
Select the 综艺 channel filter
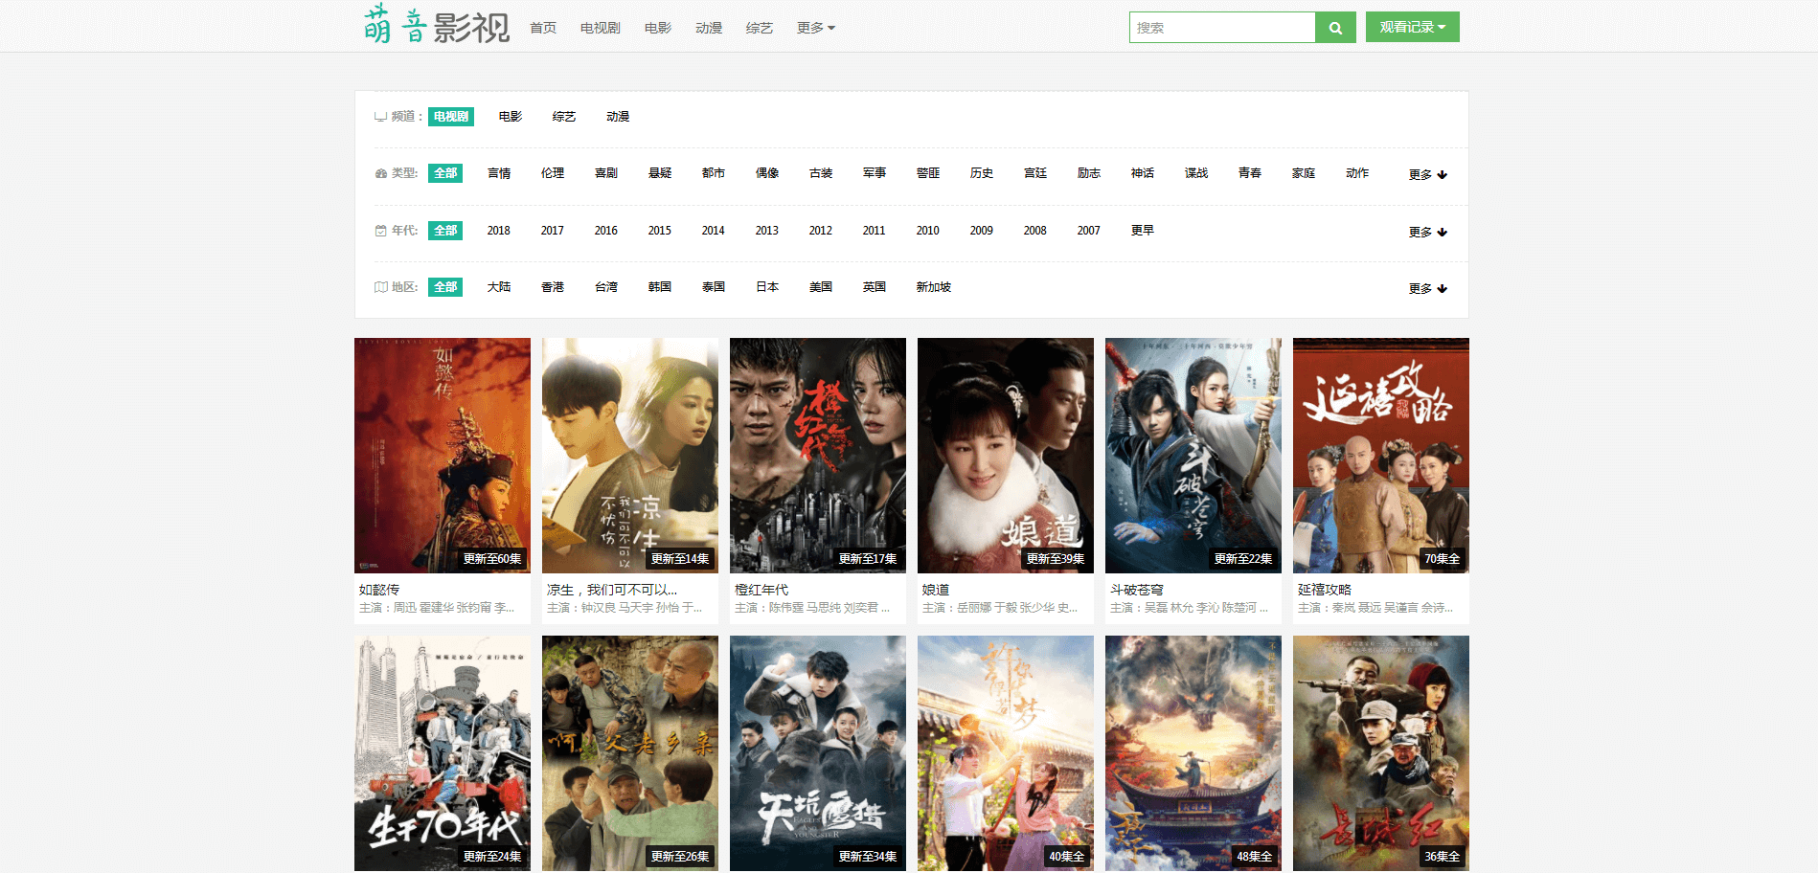click(564, 117)
